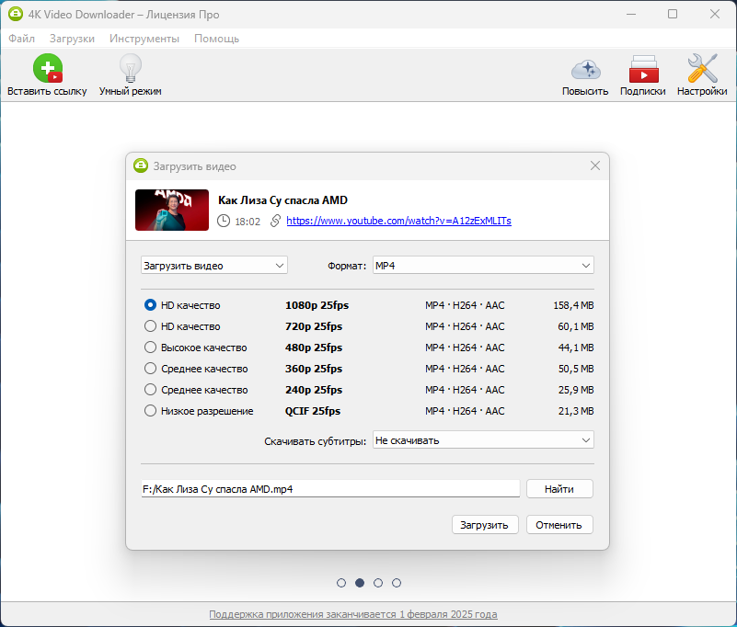Click the 60,1 MB file size
The image size is (737, 627).
[x=576, y=326]
